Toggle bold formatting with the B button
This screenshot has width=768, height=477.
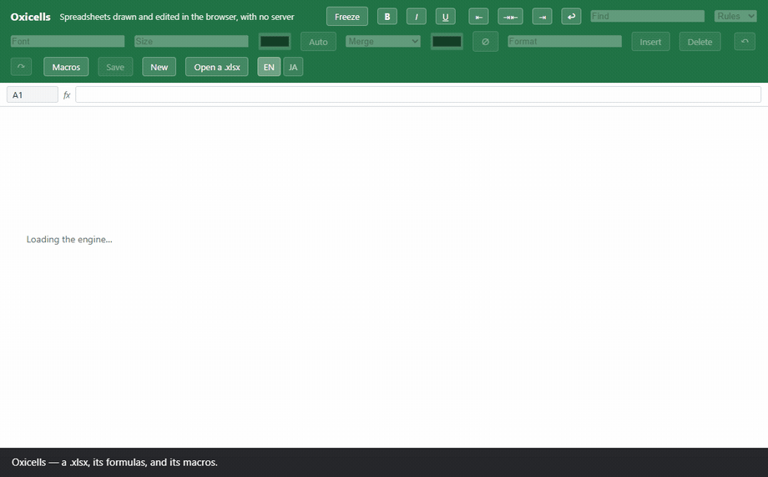tap(387, 17)
